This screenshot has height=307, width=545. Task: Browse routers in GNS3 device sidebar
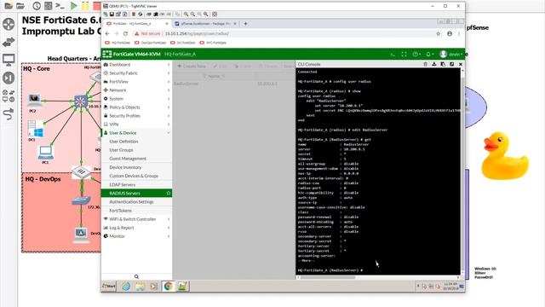(x=9, y=24)
